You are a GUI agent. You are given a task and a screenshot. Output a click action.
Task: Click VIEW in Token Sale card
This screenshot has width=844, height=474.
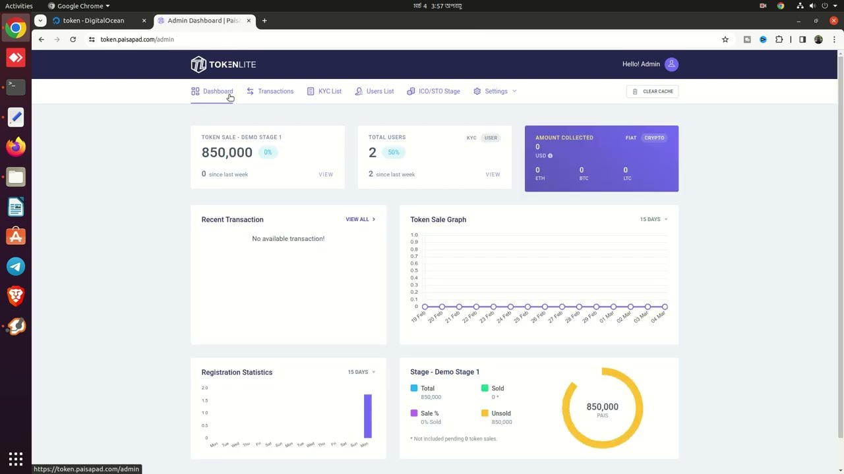(326, 174)
